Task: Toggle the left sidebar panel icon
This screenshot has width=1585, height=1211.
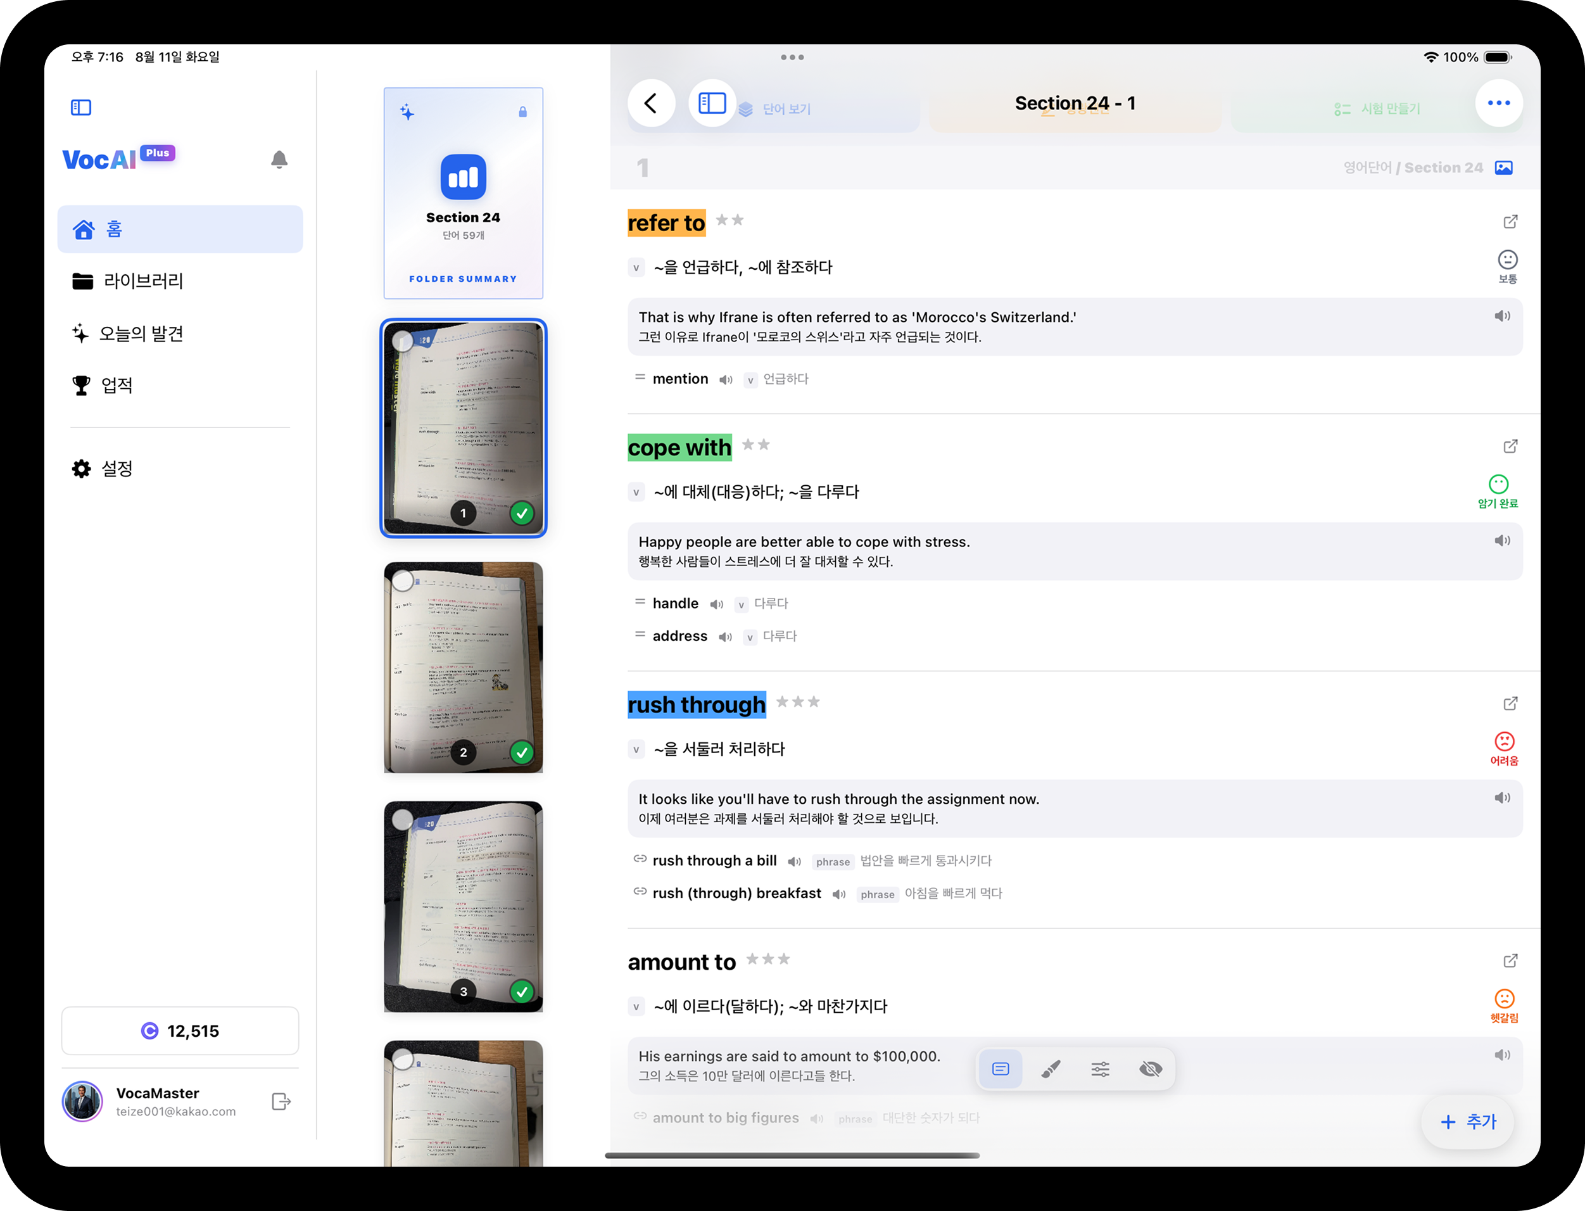Action: [x=80, y=108]
